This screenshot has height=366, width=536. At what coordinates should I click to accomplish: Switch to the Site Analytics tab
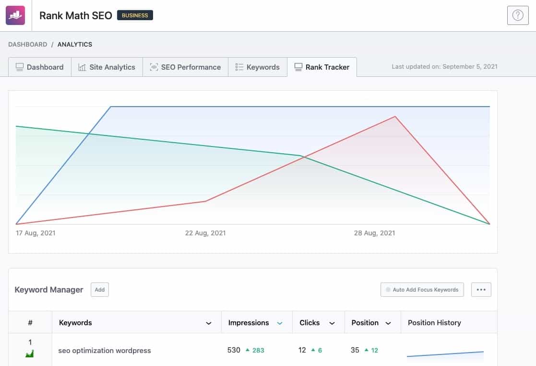pyautogui.click(x=107, y=67)
